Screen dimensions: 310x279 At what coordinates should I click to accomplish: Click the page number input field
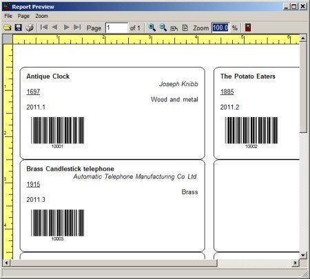click(116, 28)
